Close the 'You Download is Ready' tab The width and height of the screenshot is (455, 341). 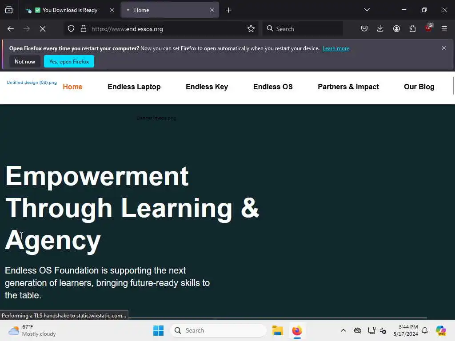(x=112, y=10)
